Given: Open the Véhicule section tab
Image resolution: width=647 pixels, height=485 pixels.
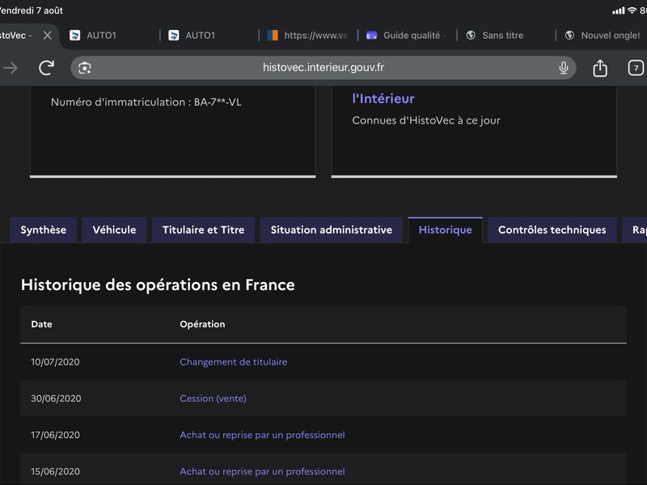Looking at the screenshot, I should [114, 230].
